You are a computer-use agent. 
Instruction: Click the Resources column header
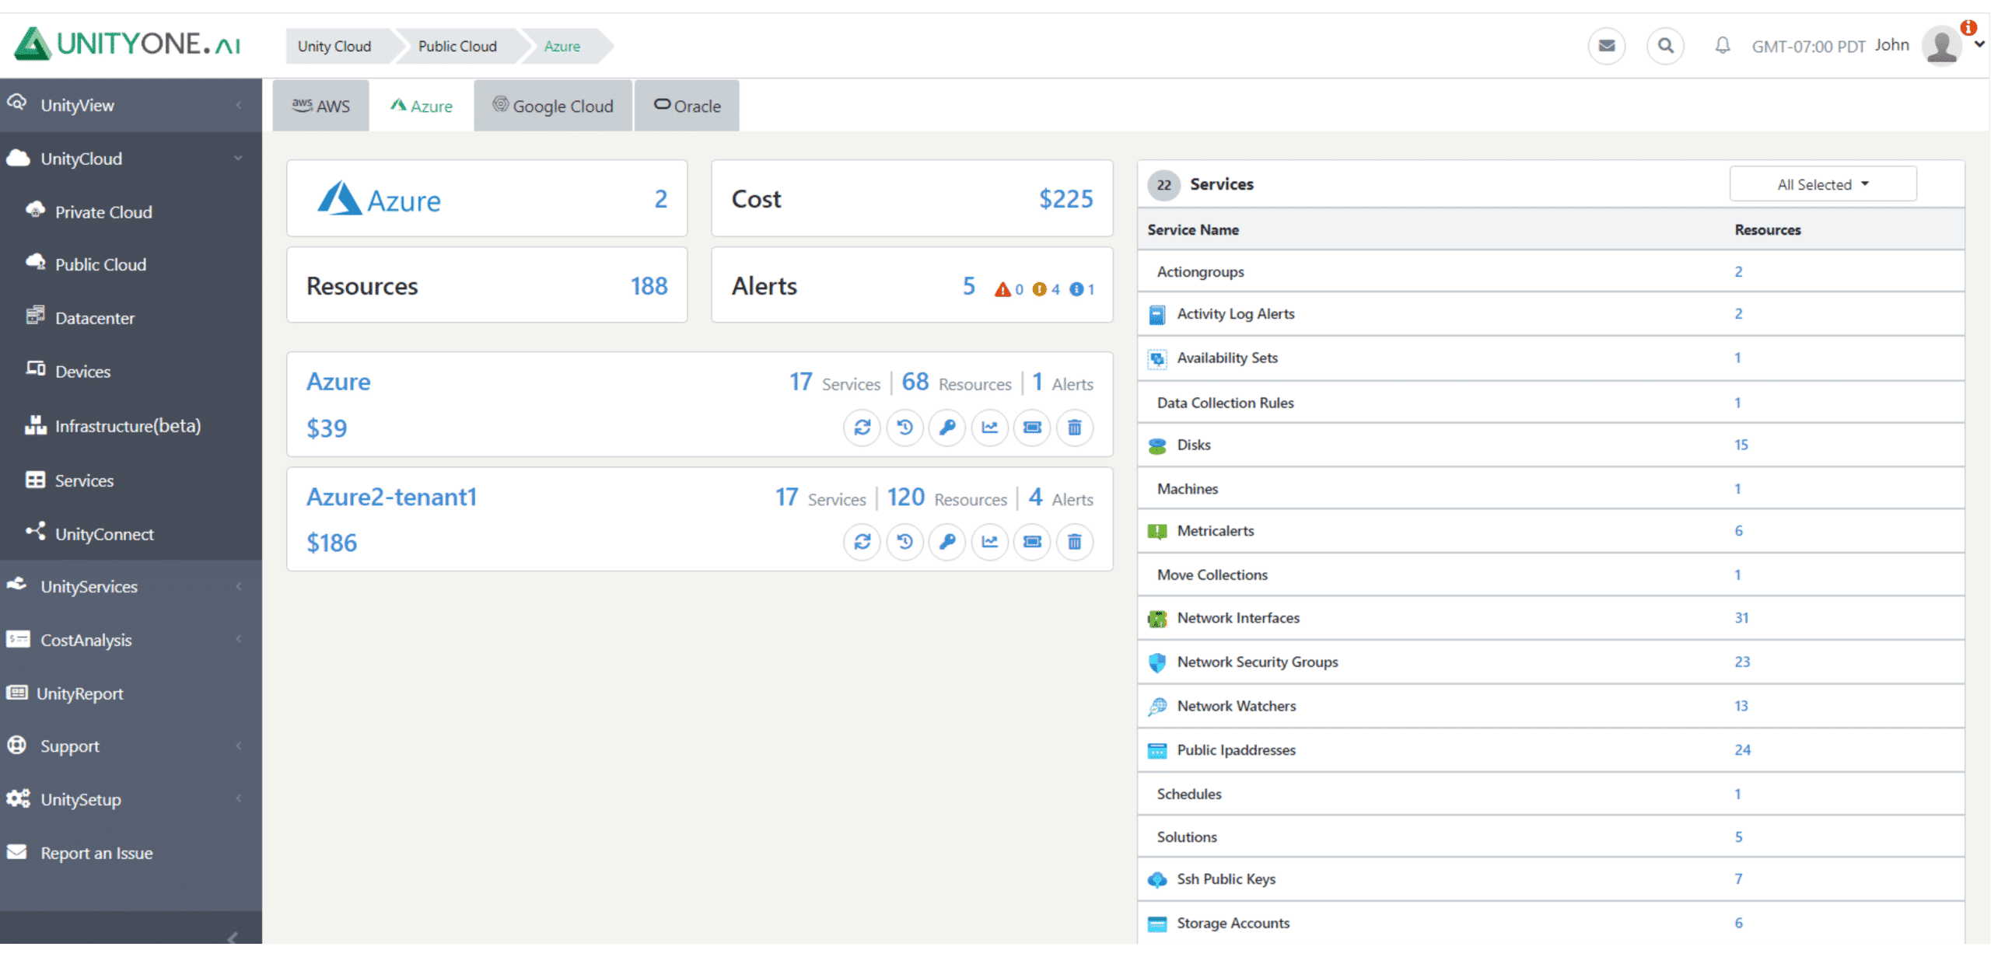(1767, 230)
